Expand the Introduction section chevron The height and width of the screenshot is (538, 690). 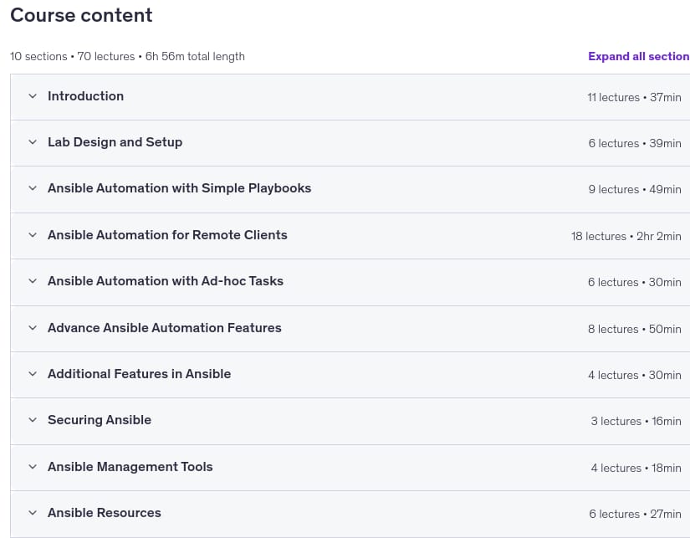33,96
